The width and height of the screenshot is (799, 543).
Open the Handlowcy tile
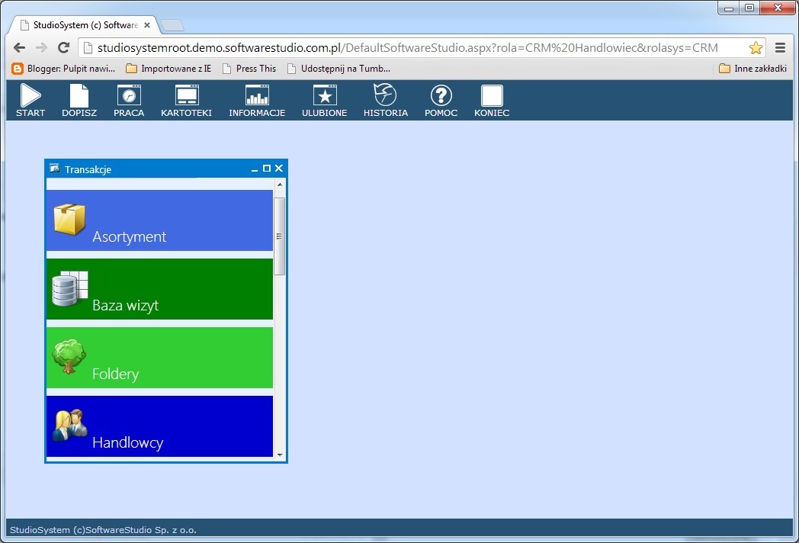159,426
